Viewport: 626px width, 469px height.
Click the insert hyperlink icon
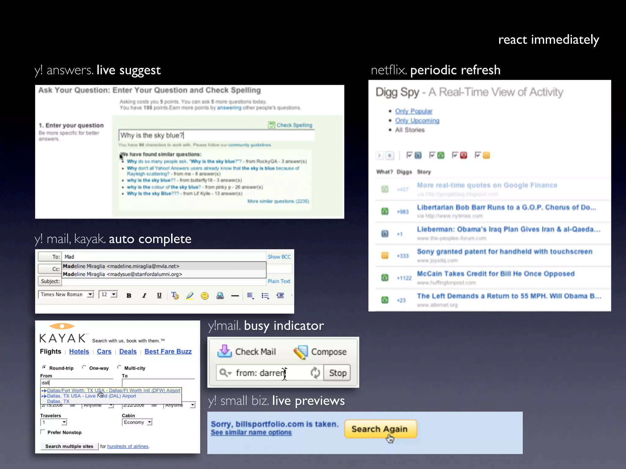(x=220, y=295)
